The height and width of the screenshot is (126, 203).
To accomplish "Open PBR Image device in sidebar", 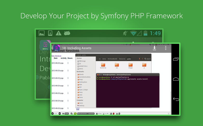I will (81, 61).
